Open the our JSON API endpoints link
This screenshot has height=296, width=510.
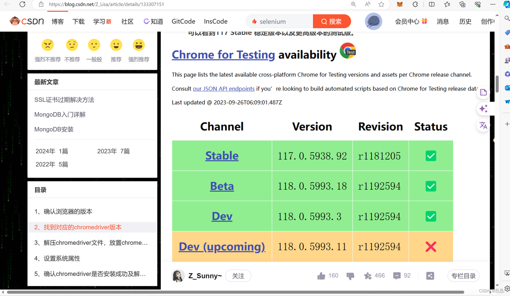[x=224, y=88]
